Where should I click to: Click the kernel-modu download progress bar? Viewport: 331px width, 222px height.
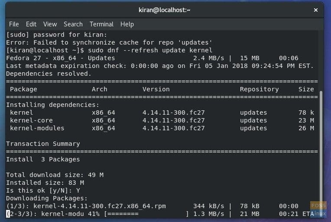pyautogui.click(x=146, y=214)
